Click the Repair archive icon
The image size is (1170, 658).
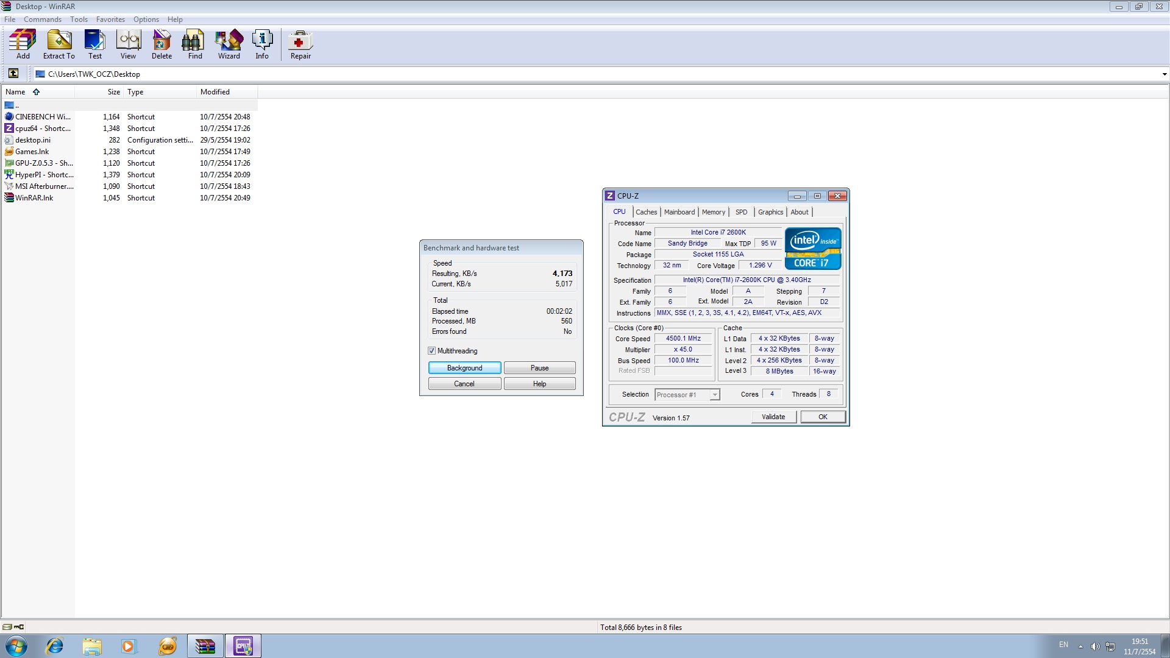tap(300, 44)
